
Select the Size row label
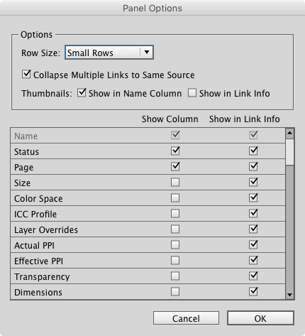(22, 183)
